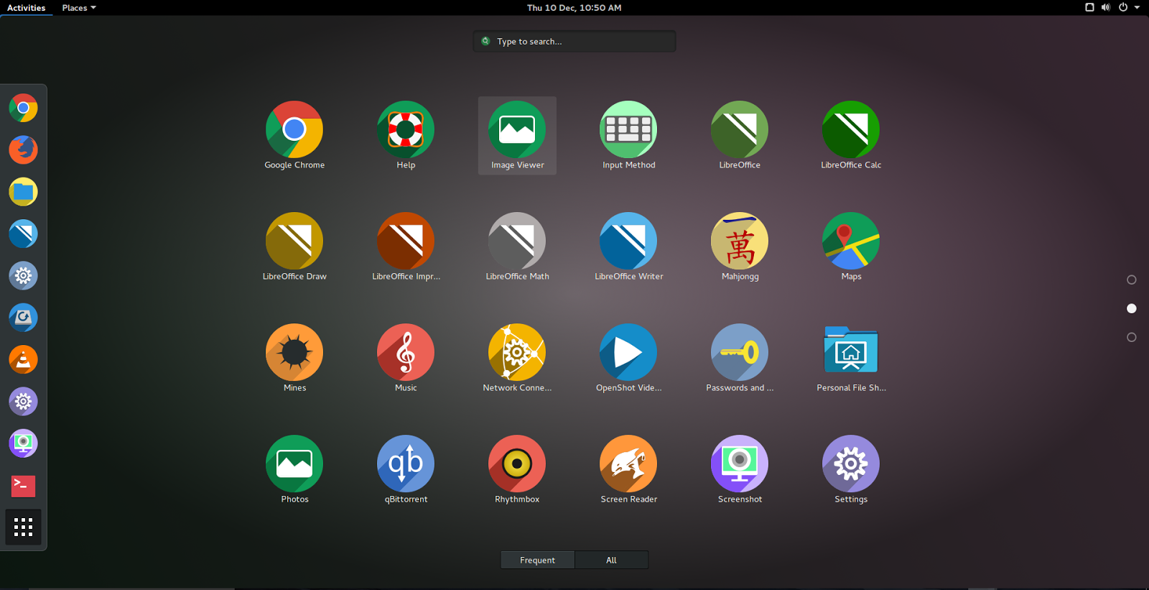Launch the Photos app
The height and width of the screenshot is (590, 1149).
coord(294,464)
